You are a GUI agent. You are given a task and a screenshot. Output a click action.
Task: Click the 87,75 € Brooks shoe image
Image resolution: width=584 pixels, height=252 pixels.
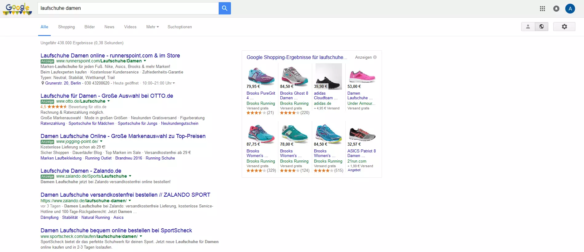(261, 134)
